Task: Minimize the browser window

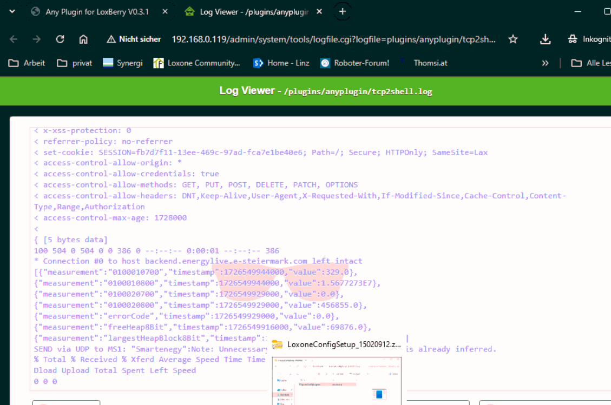Action: (578, 12)
